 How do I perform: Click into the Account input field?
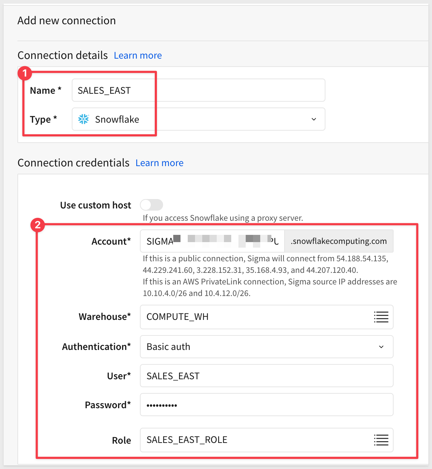click(x=212, y=241)
